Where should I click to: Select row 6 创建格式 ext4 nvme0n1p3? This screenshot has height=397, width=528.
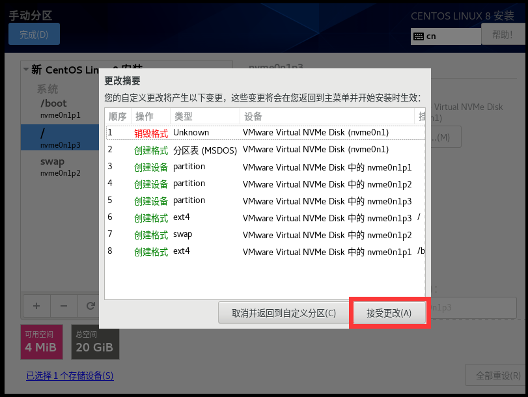(265, 217)
